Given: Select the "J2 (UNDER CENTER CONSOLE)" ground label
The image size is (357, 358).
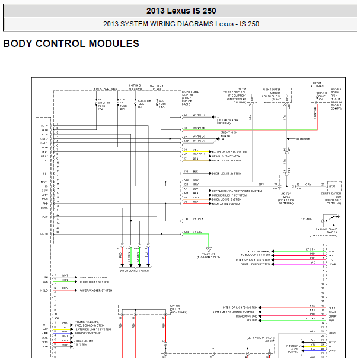Looking at the screenshot, I should (228, 120).
